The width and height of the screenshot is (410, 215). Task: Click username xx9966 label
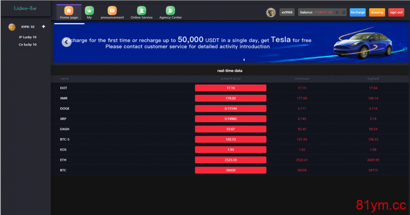[x=287, y=12]
